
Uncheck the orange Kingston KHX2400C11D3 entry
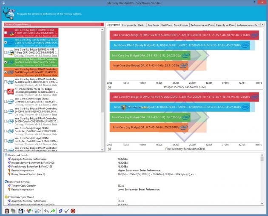pos(6,72)
